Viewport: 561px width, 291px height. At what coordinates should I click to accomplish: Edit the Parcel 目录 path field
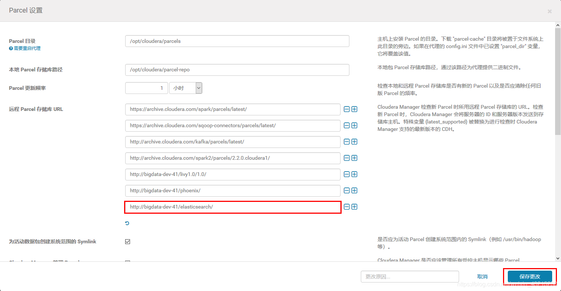tap(237, 41)
